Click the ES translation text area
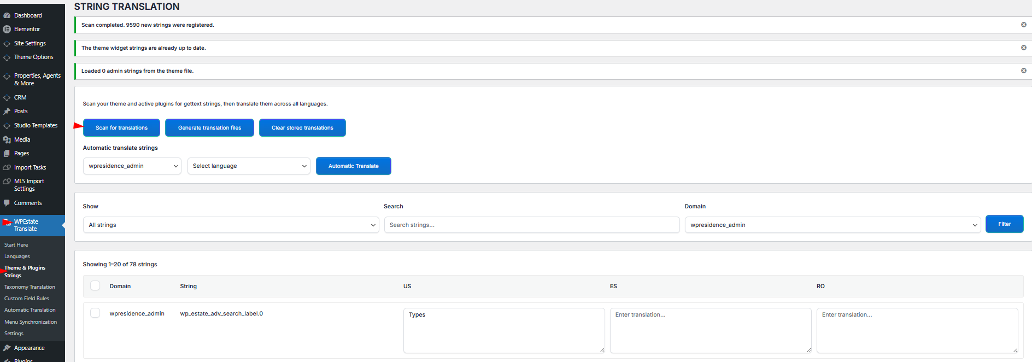Image resolution: width=1032 pixels, height=362 pixels. point(710,330)
